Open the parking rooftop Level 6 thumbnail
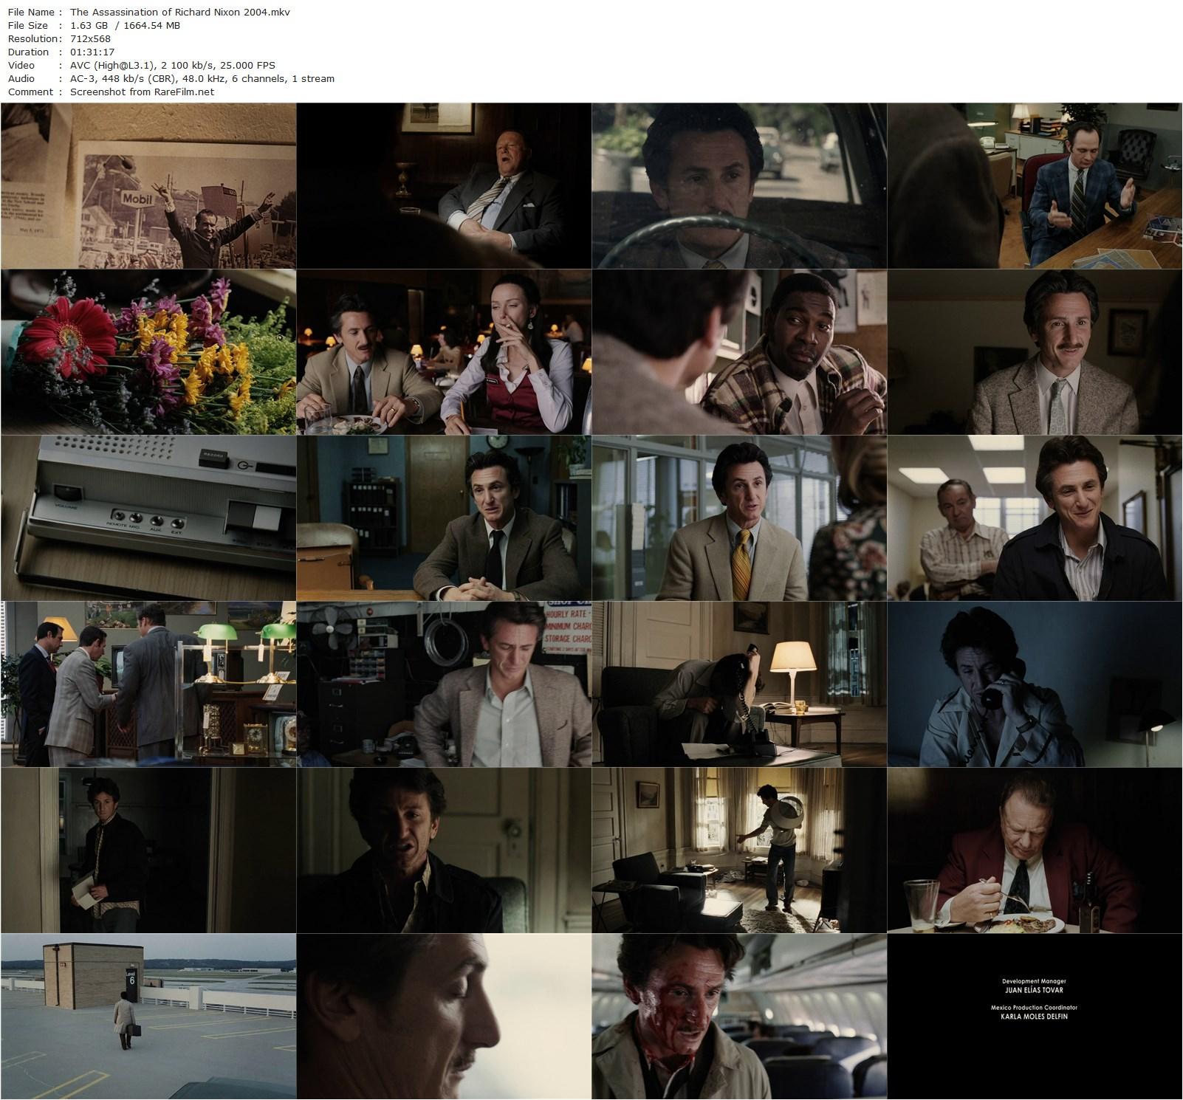 148,1017
